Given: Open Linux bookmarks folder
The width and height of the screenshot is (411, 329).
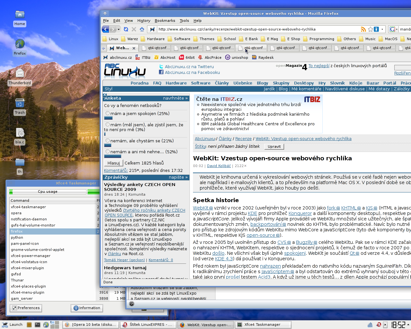Looking at the screenshot, I should tap(110, 39).
